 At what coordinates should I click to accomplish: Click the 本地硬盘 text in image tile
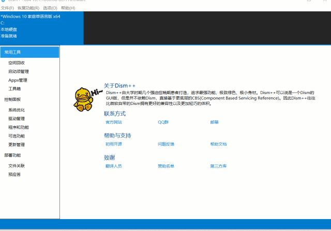pyautogui.click(x=9, y=29)
